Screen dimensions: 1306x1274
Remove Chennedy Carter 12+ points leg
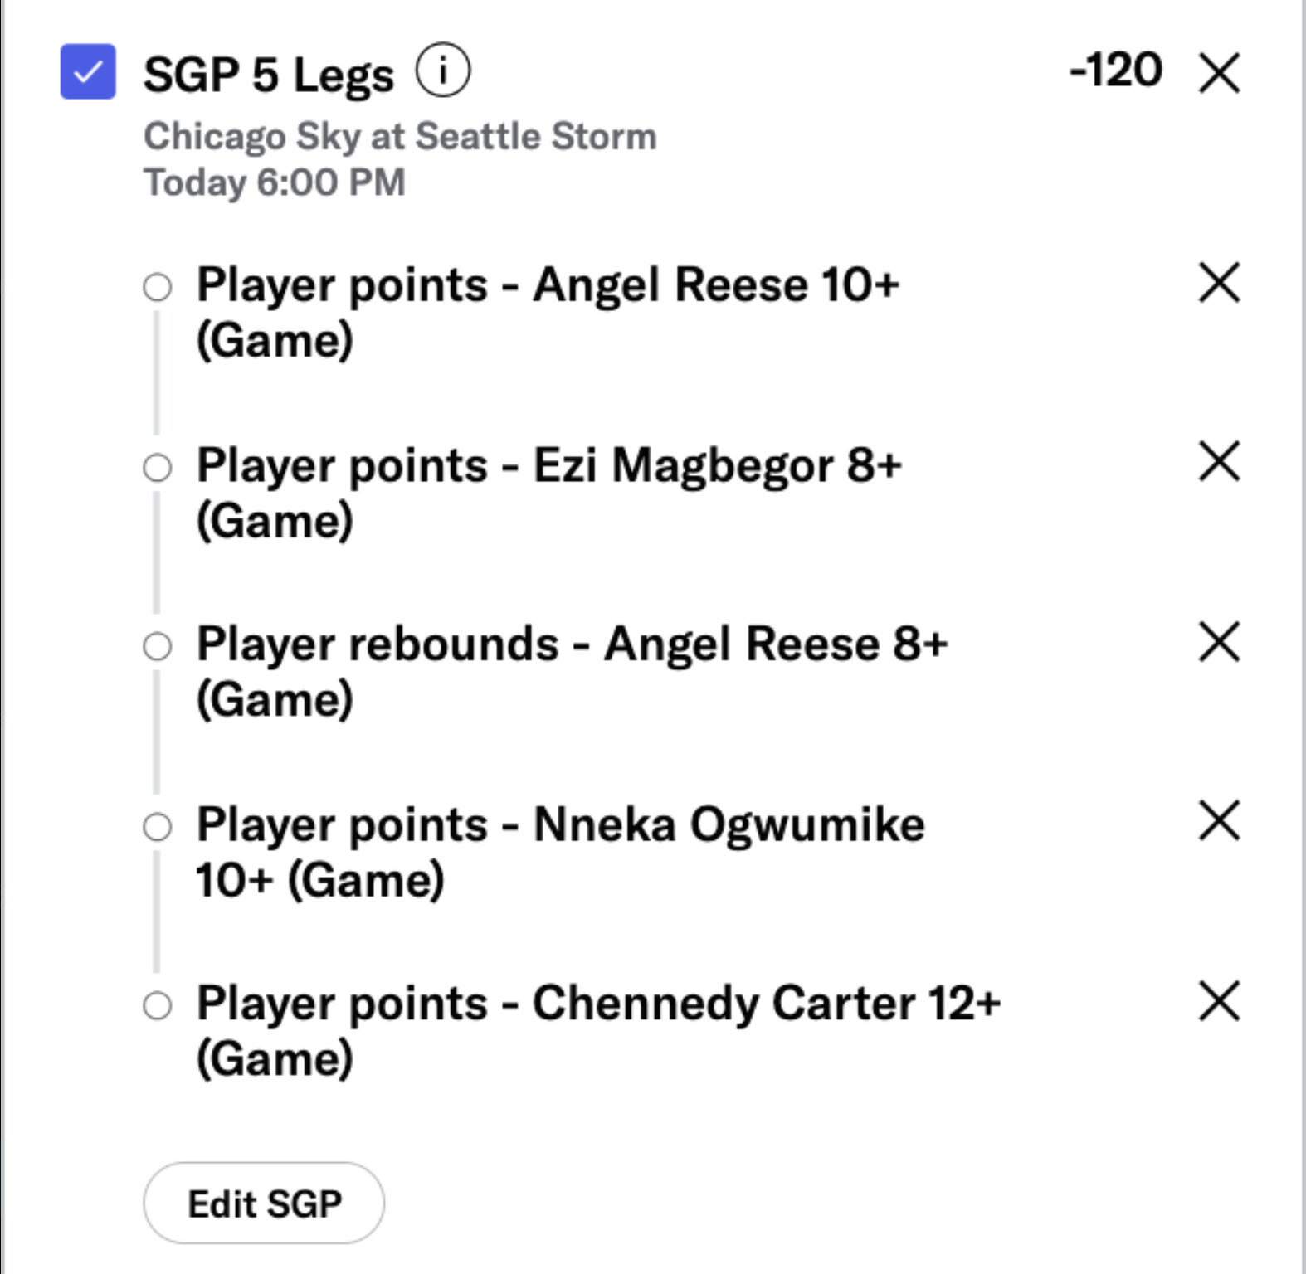(x=1219, y=1001)
